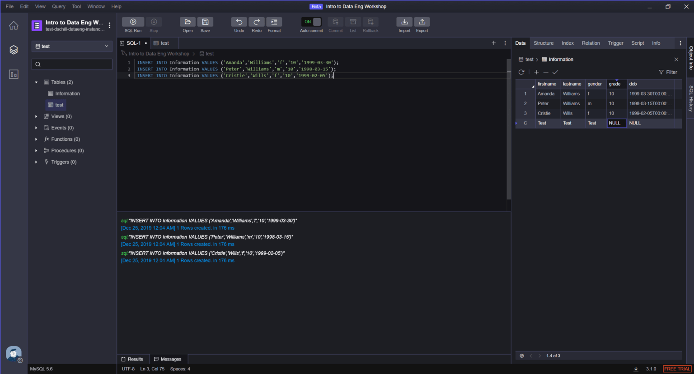Collapse the Tables (2) tree node
694x374 pixels.
36,82
